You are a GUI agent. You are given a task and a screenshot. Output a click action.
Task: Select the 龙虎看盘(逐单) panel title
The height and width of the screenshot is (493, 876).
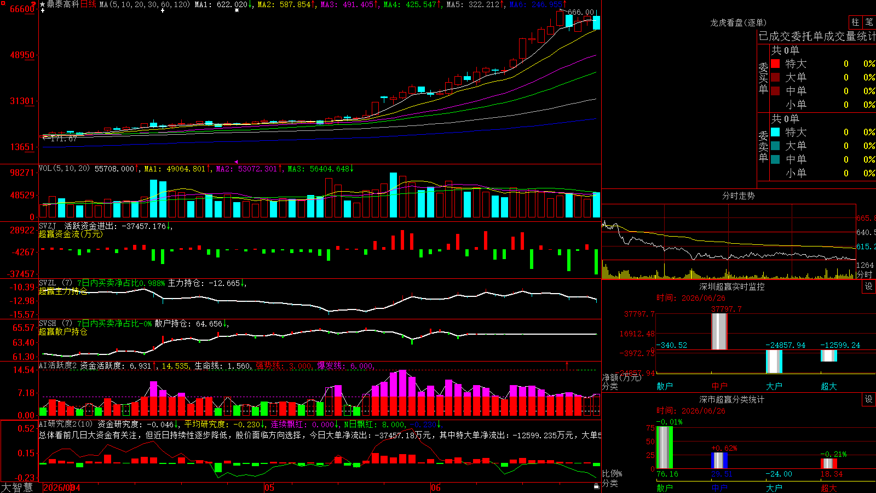click(738, 22)
